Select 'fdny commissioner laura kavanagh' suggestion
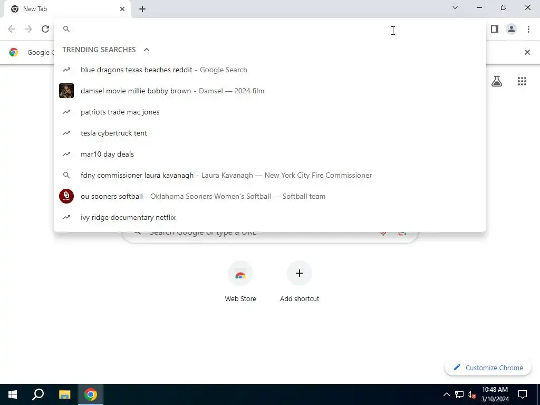This screenshot has height=405, width=540. coord(270,175)
